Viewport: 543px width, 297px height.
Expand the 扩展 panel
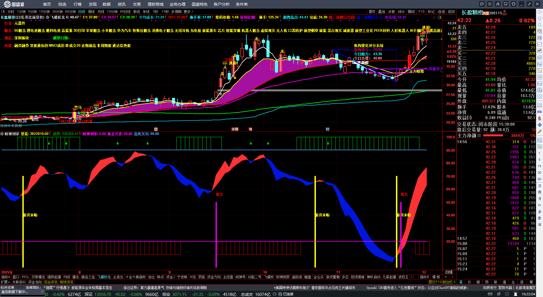[5, 282]
